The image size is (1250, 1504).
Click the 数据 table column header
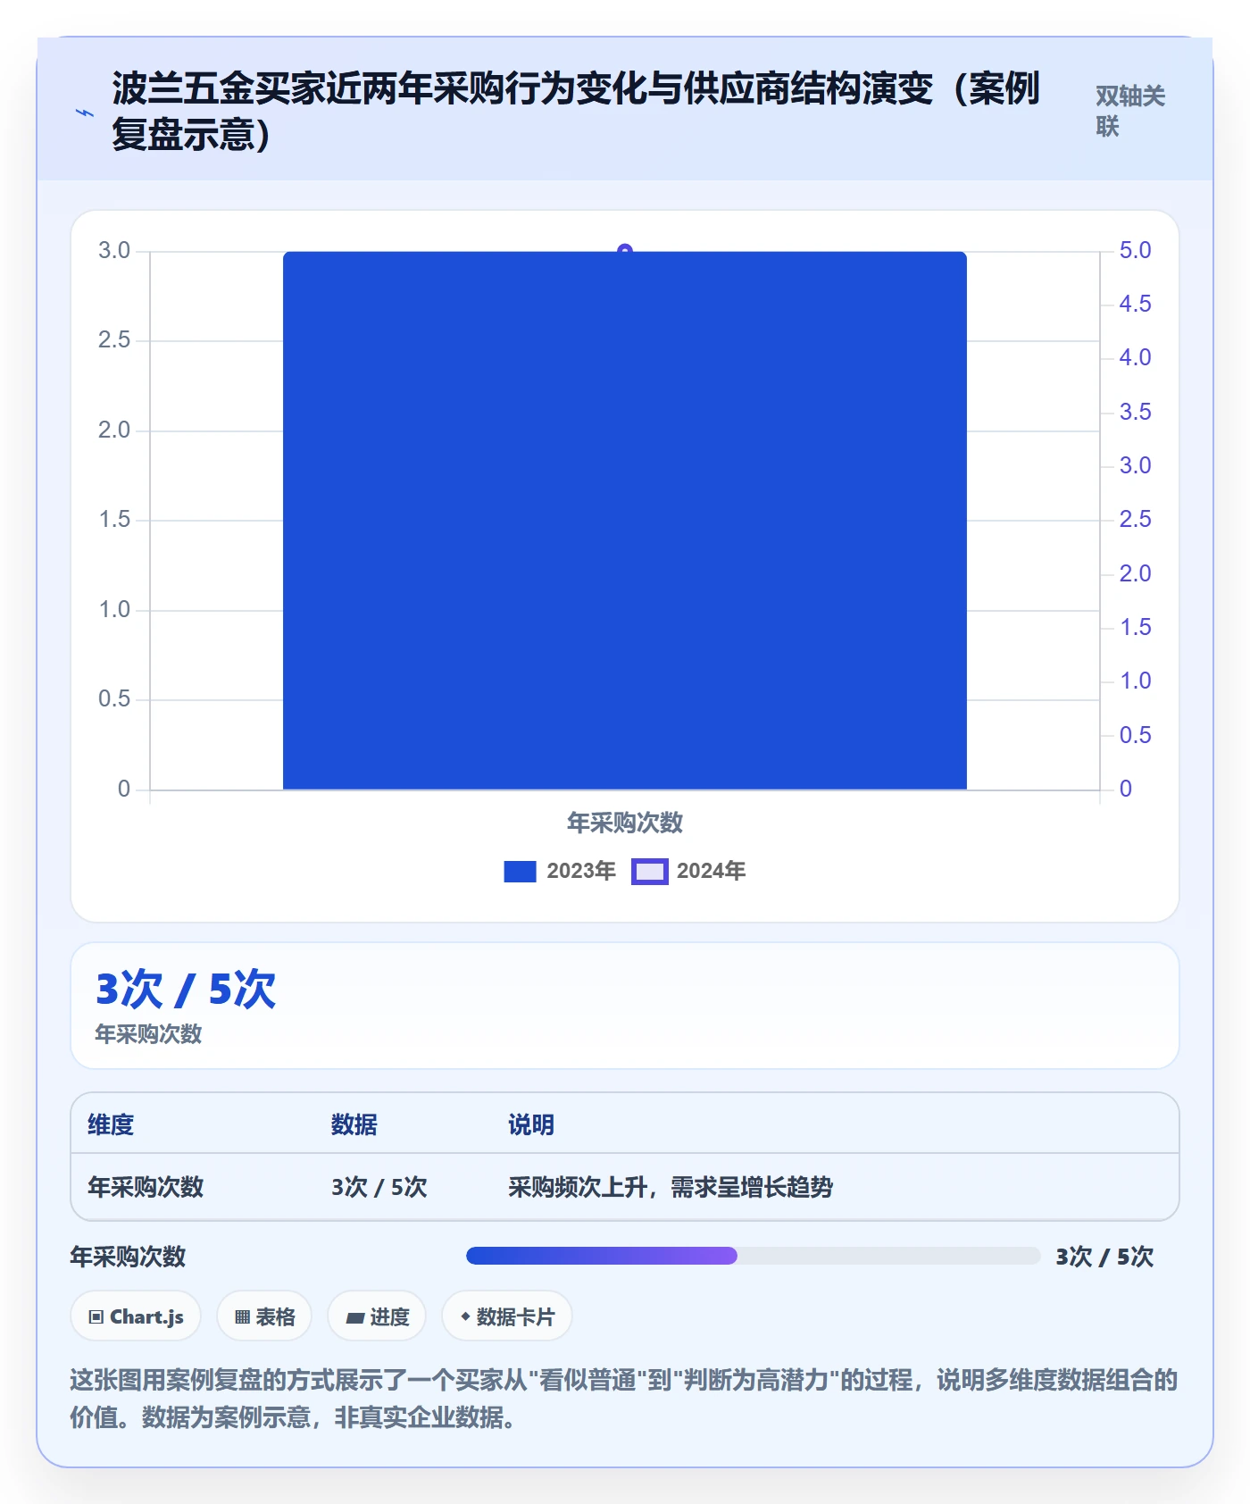354,1124
